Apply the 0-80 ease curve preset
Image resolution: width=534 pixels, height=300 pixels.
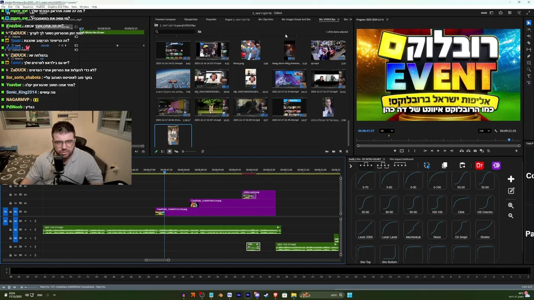click(x=389, y=180)
